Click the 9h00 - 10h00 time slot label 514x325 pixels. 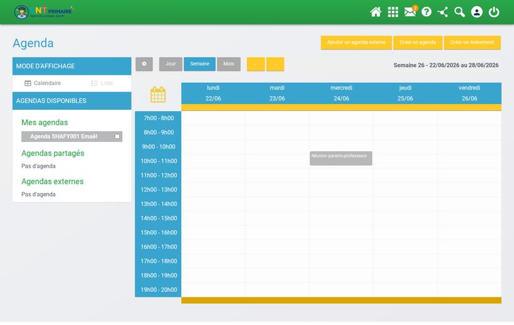coord(159,147)
